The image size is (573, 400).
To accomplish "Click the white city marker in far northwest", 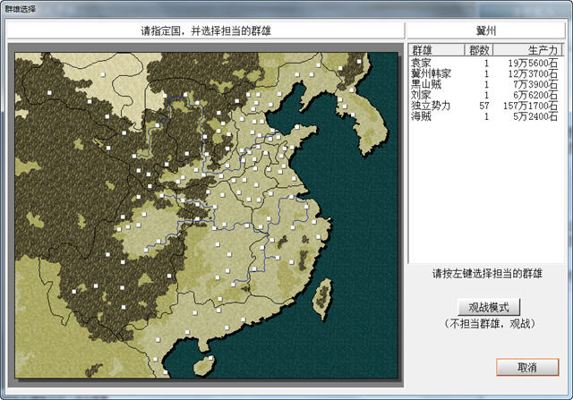I will click(x=49, y=93).
